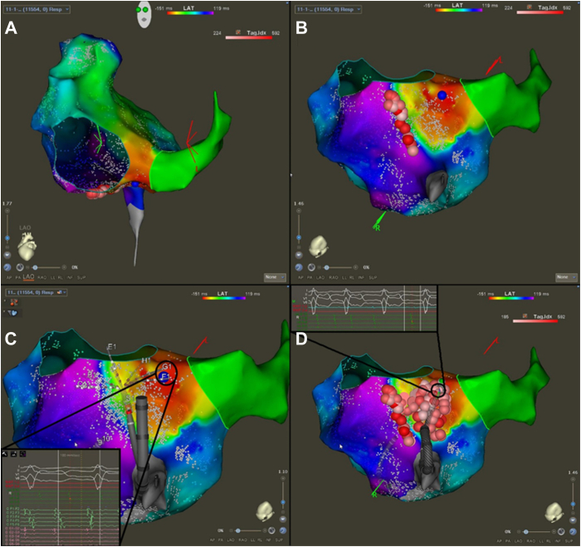Switch to RAO view in panel B
581x547 pixels.
(x=334, y=277)
